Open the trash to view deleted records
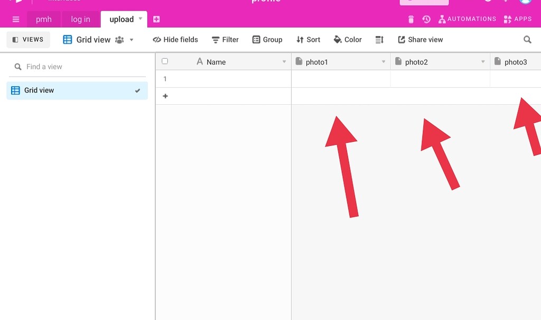 [x=411, y=19]
